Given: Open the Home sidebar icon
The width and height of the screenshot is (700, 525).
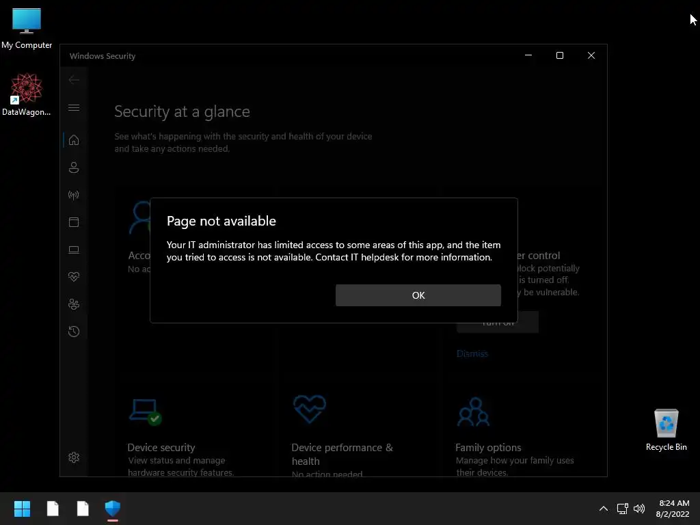Looking at the screenshot, I should 74,140.
